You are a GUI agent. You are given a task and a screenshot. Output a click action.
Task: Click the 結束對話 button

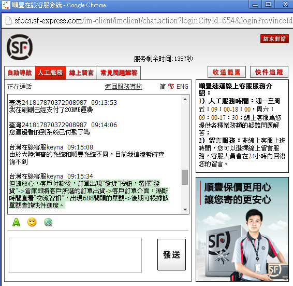(274, 39)
